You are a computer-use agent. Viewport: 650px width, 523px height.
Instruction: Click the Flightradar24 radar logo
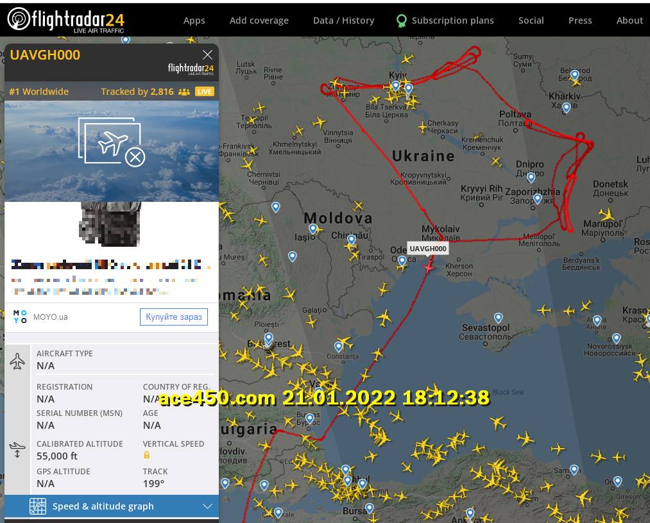(19, 19)
